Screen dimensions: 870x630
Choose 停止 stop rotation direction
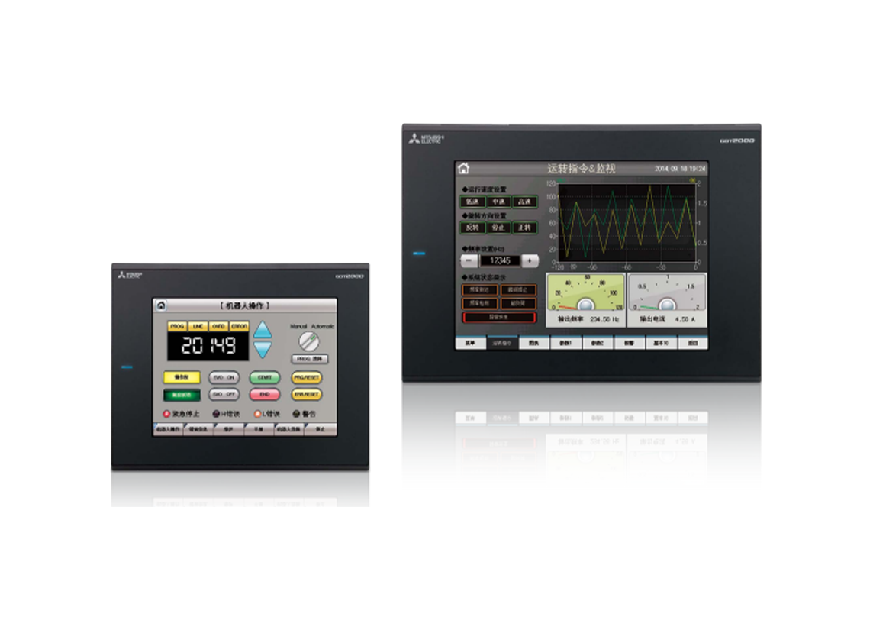(x=499, y=228)
